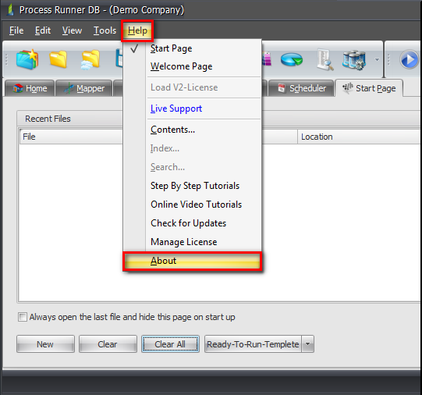Select Check for Updates
Image resolution: width=422 pixels, height=395 pixels.
[192, 223]
